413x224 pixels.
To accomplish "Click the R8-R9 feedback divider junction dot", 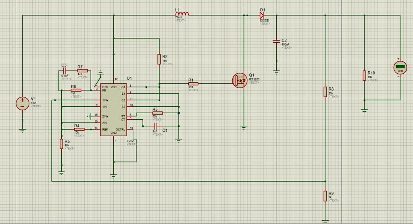I will click(x=325, y=181).
